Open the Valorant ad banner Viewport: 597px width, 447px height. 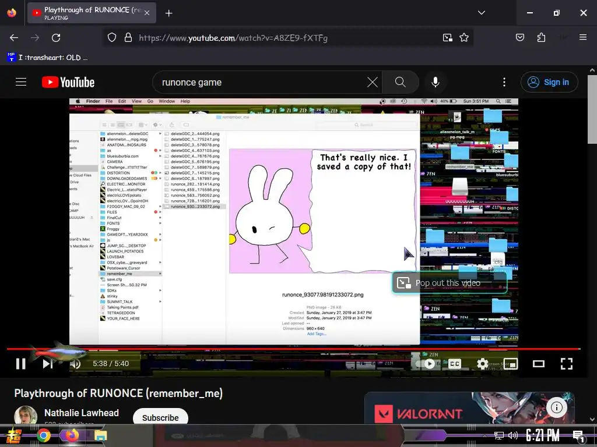pyautogui.click(x=469, y=408)
